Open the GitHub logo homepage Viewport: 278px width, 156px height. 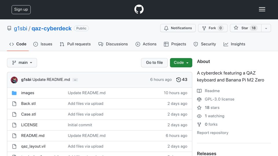tap(139, 9)
